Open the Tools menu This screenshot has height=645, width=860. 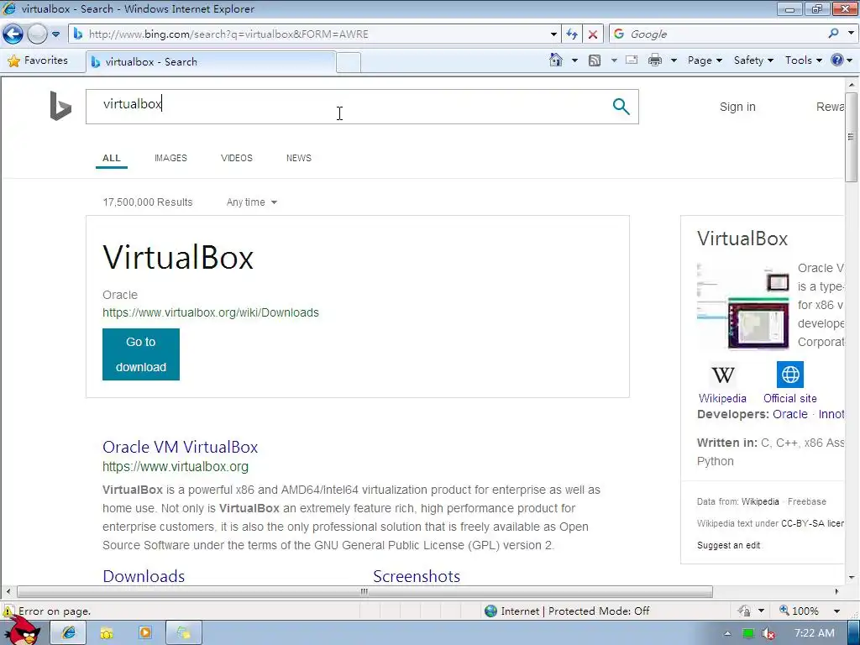804,60
